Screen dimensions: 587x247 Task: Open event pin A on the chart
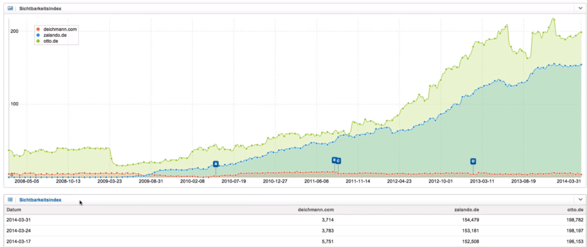pyautogui.click(x=215, y=164)
